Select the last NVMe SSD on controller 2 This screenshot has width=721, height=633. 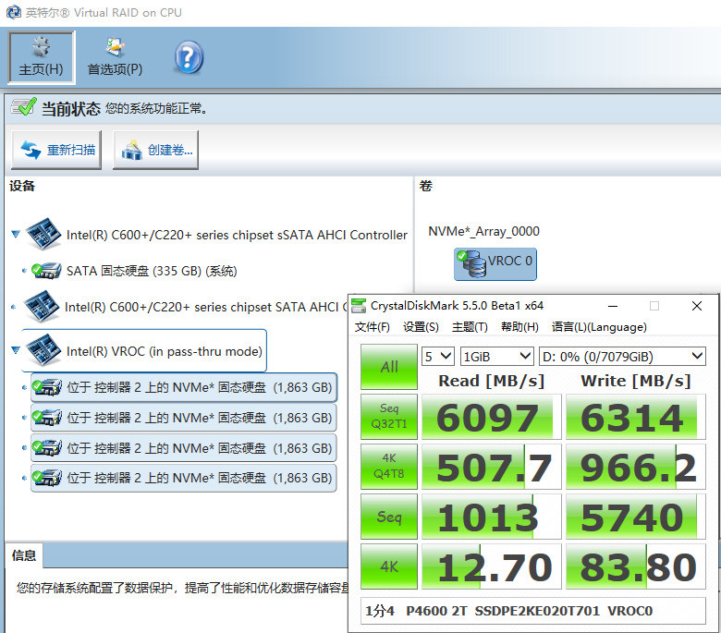point(183,478)
